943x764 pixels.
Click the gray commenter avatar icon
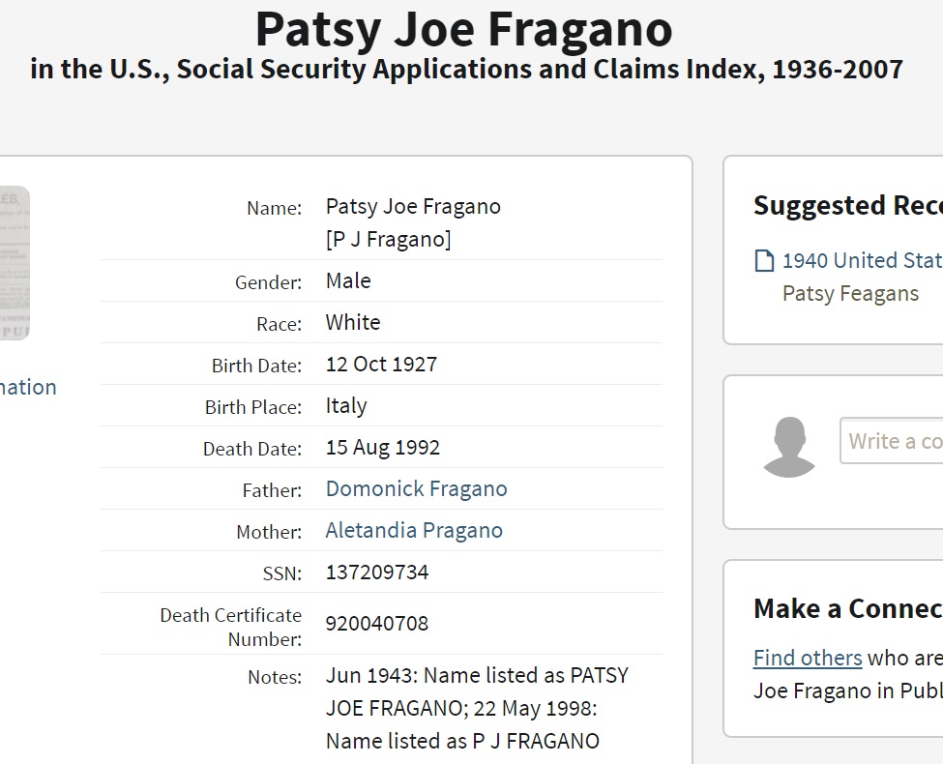click(789, 446)
